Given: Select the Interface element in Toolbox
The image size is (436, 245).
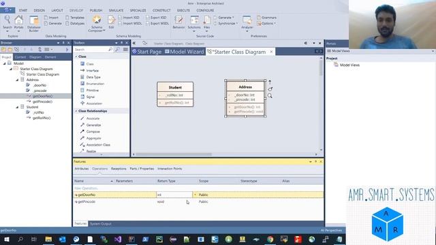Looking at the screenshot, I should click(89, 71).
